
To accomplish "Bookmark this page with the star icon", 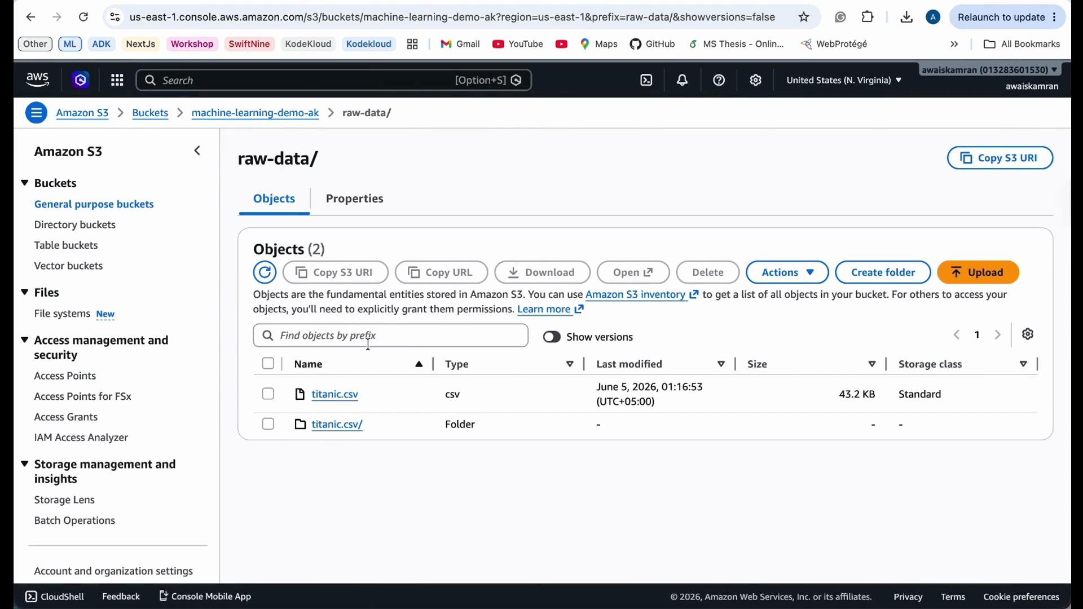I will point(804,17).
